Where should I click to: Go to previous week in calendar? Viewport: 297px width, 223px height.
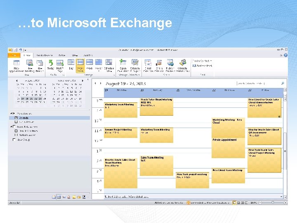tap(95, 83)
